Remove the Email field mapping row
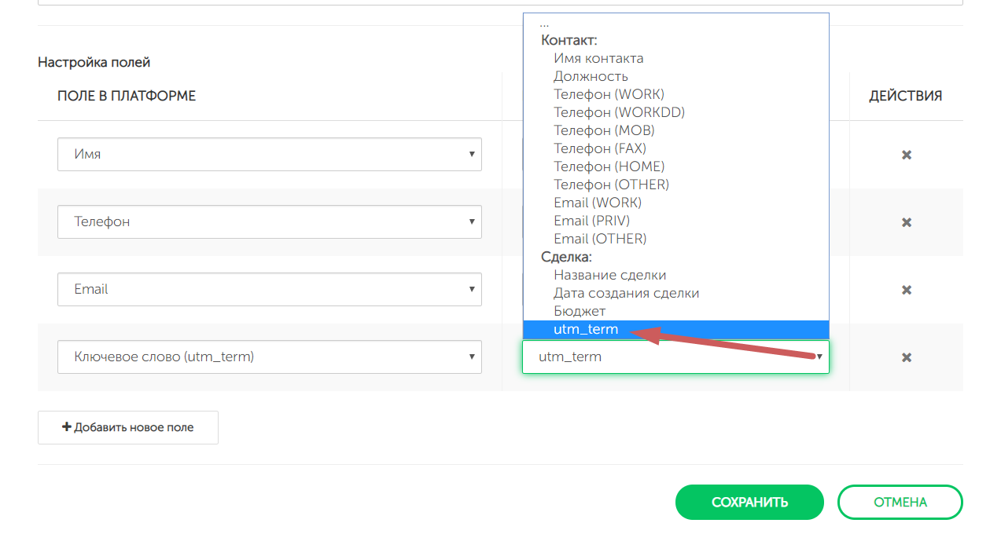Image resolution: width=1001 pixels, height=556 pixels. tap(906, 290)
